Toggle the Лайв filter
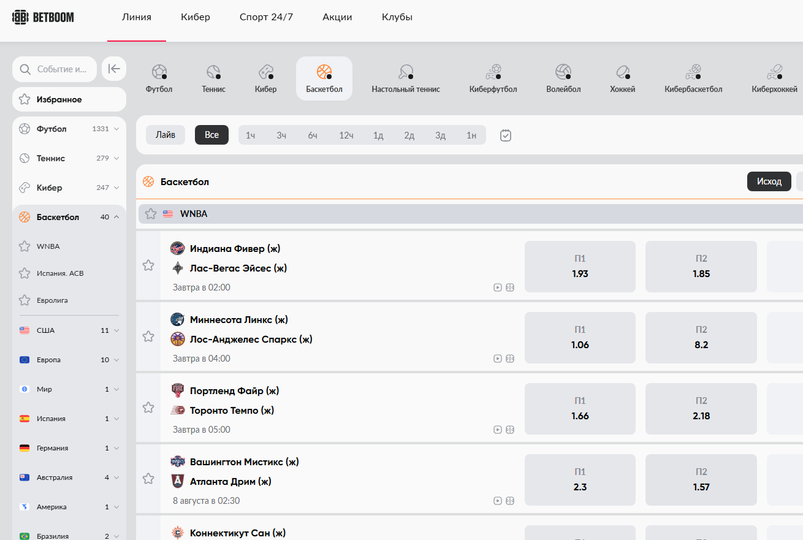Viewport: 803px width, 540px height. tap(166, 135)
